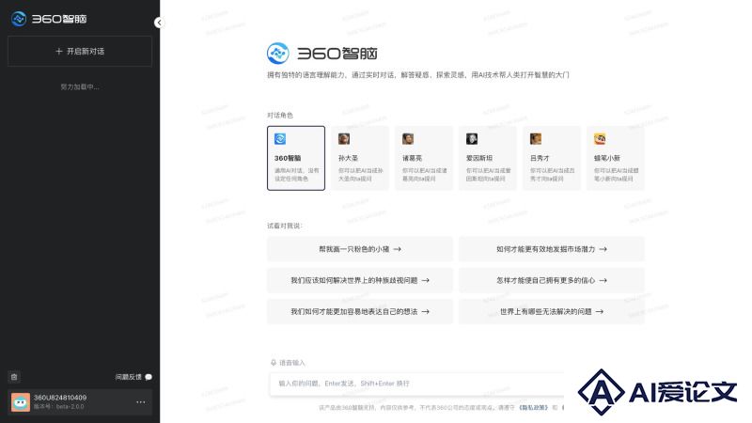Viewport: 752px width, 423px height.
Task: Click the feedback chat bubble icon
Action: tap(149, 377)
